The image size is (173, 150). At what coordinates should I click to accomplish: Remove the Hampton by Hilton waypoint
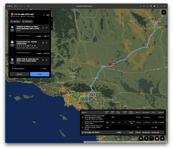click(47, 27)
